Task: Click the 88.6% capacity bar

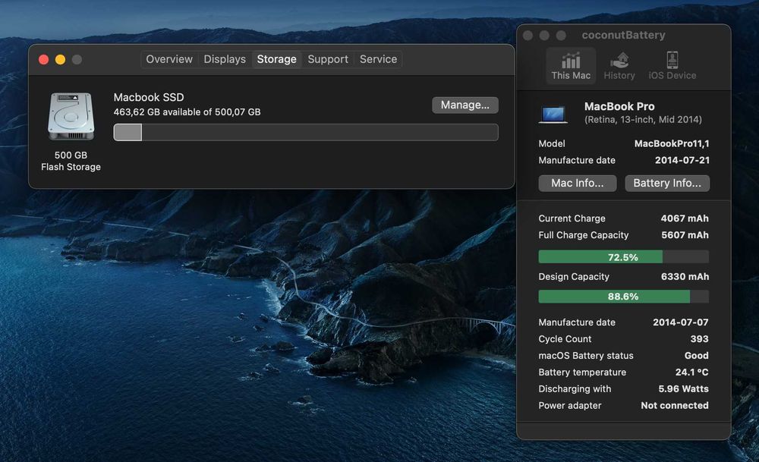Action: (x=623, y=296)
